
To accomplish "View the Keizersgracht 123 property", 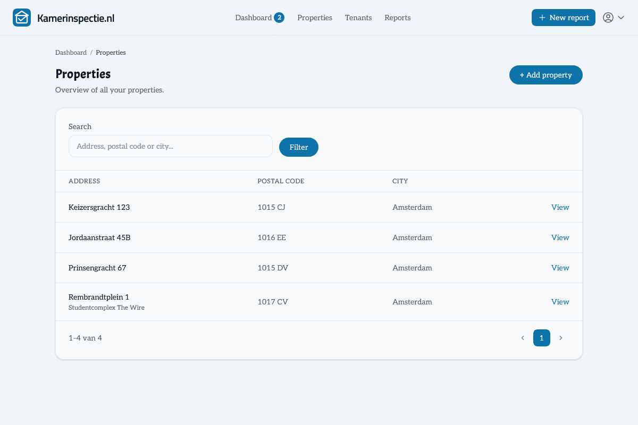I will click(560, 207).
